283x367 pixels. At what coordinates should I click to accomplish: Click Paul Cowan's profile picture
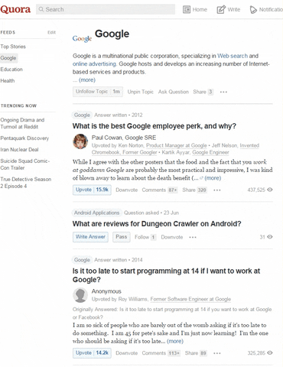pos(80,141)
